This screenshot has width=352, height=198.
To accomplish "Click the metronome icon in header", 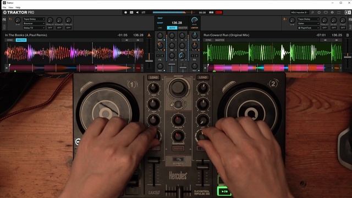I will (x=126, y=12).
